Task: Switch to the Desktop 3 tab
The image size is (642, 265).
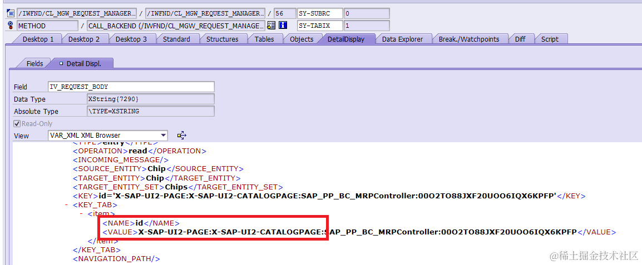Action: [131, 39]
